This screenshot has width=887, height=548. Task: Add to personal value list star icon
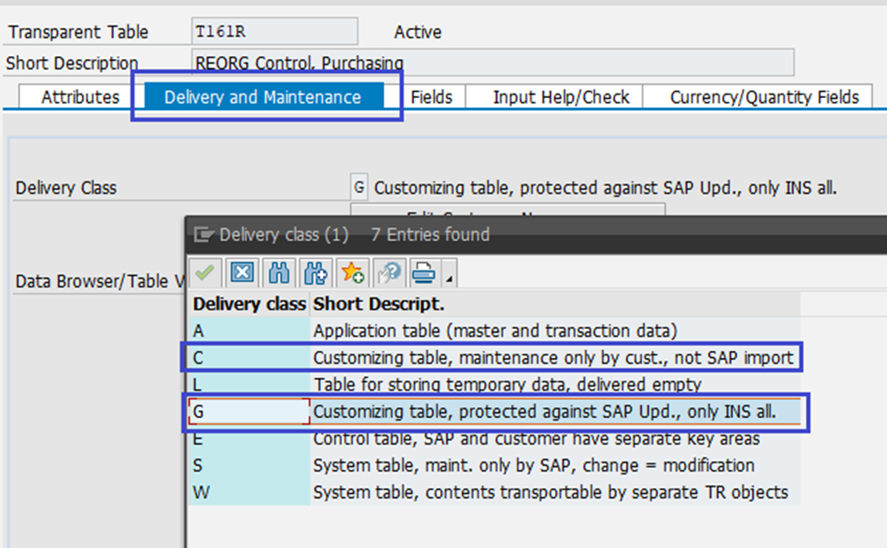point(352,273)
